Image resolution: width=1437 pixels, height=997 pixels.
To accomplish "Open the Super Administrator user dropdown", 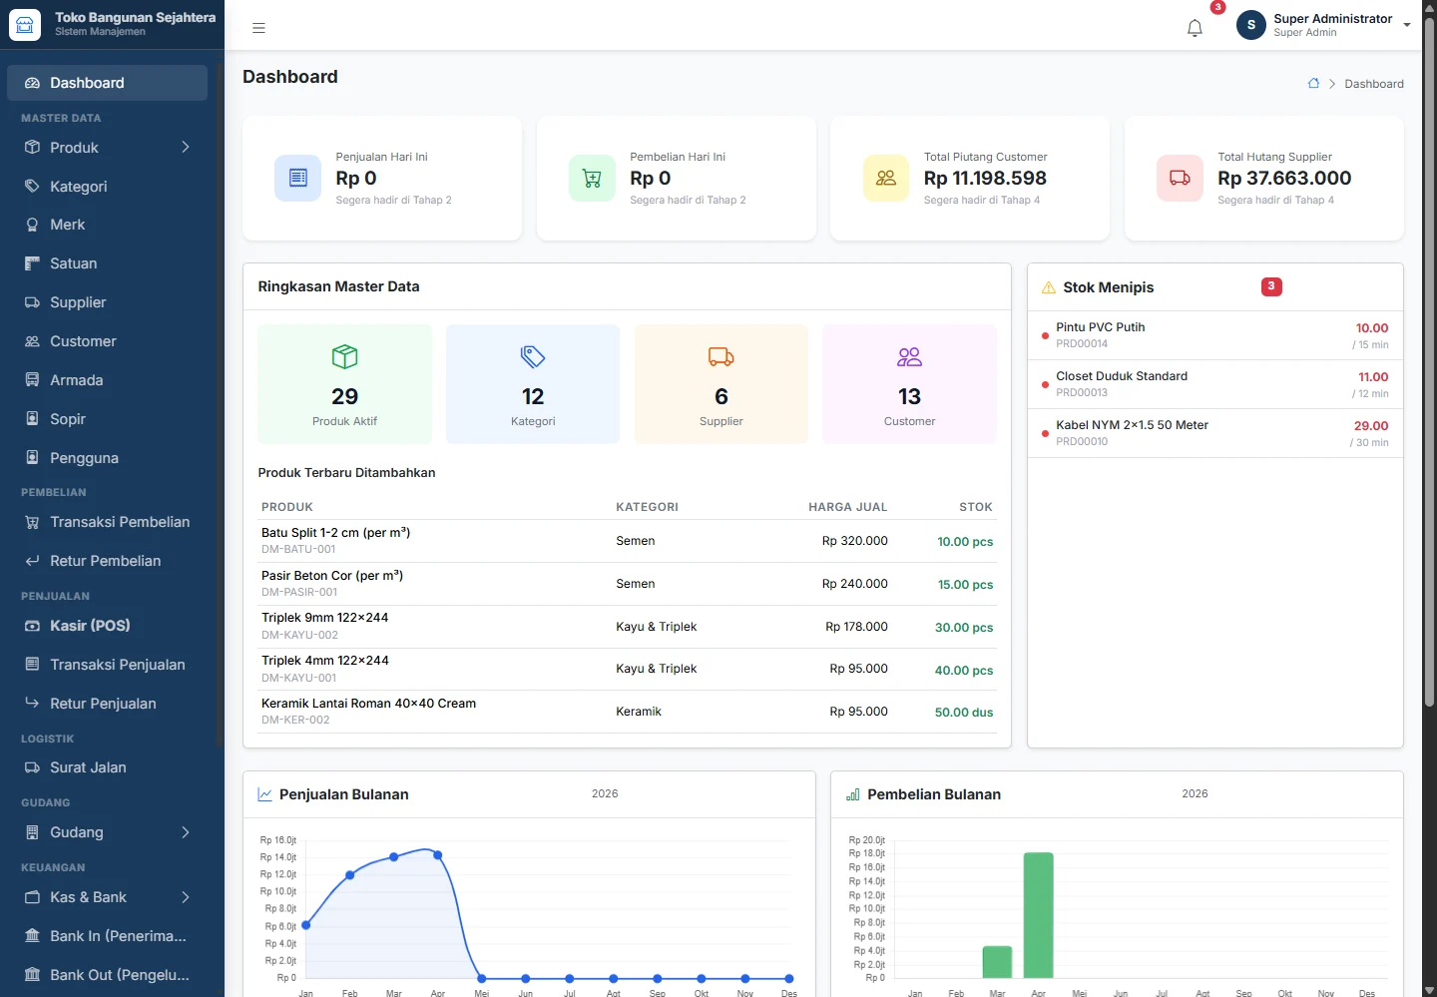I will [x=1322, y=25].
